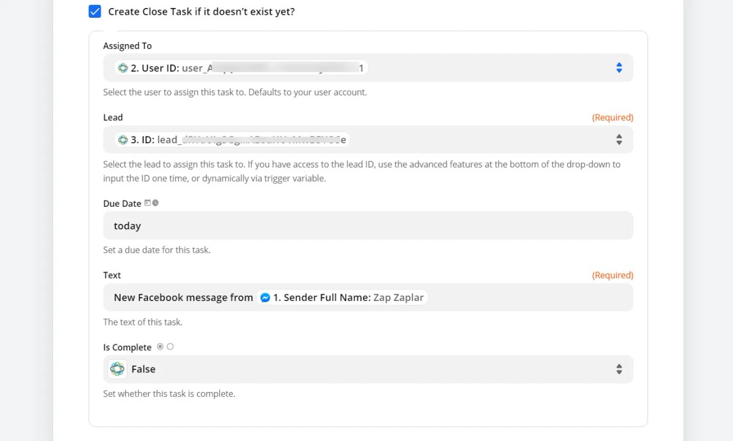Click the Close app icon in Lead ID pill
This screenshot has height=441, width=733.
tap(123, 139)
